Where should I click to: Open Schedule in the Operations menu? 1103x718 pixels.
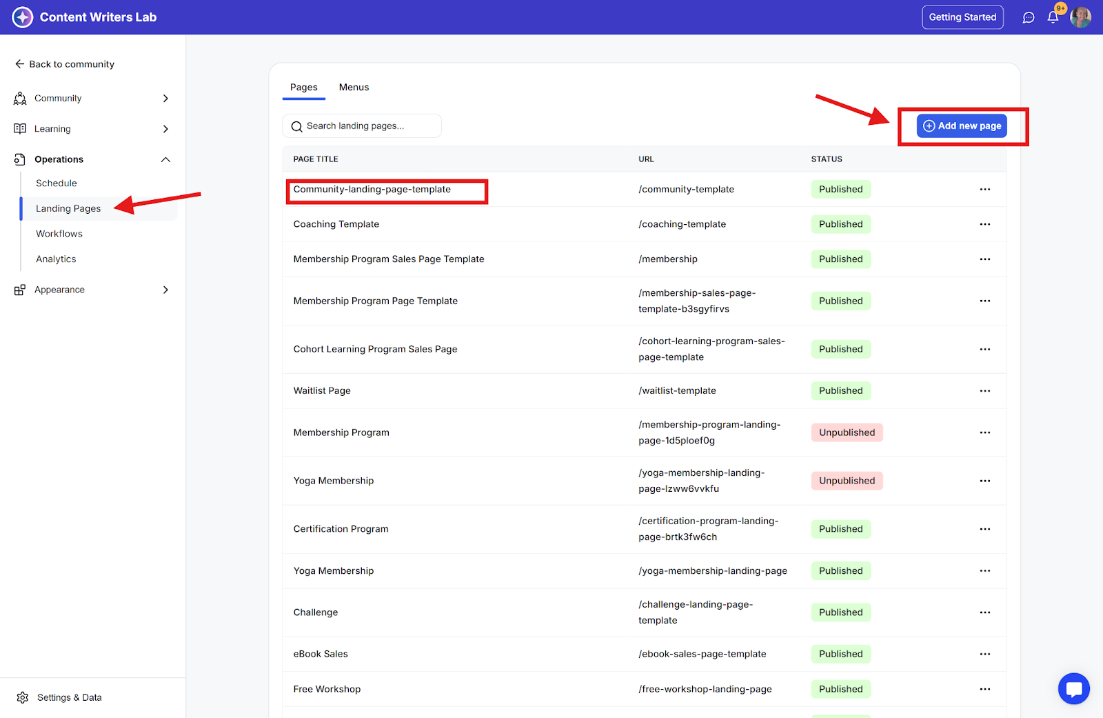pos(57,183)
